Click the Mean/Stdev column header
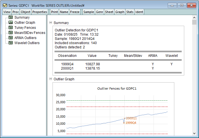 pos(133,56)
